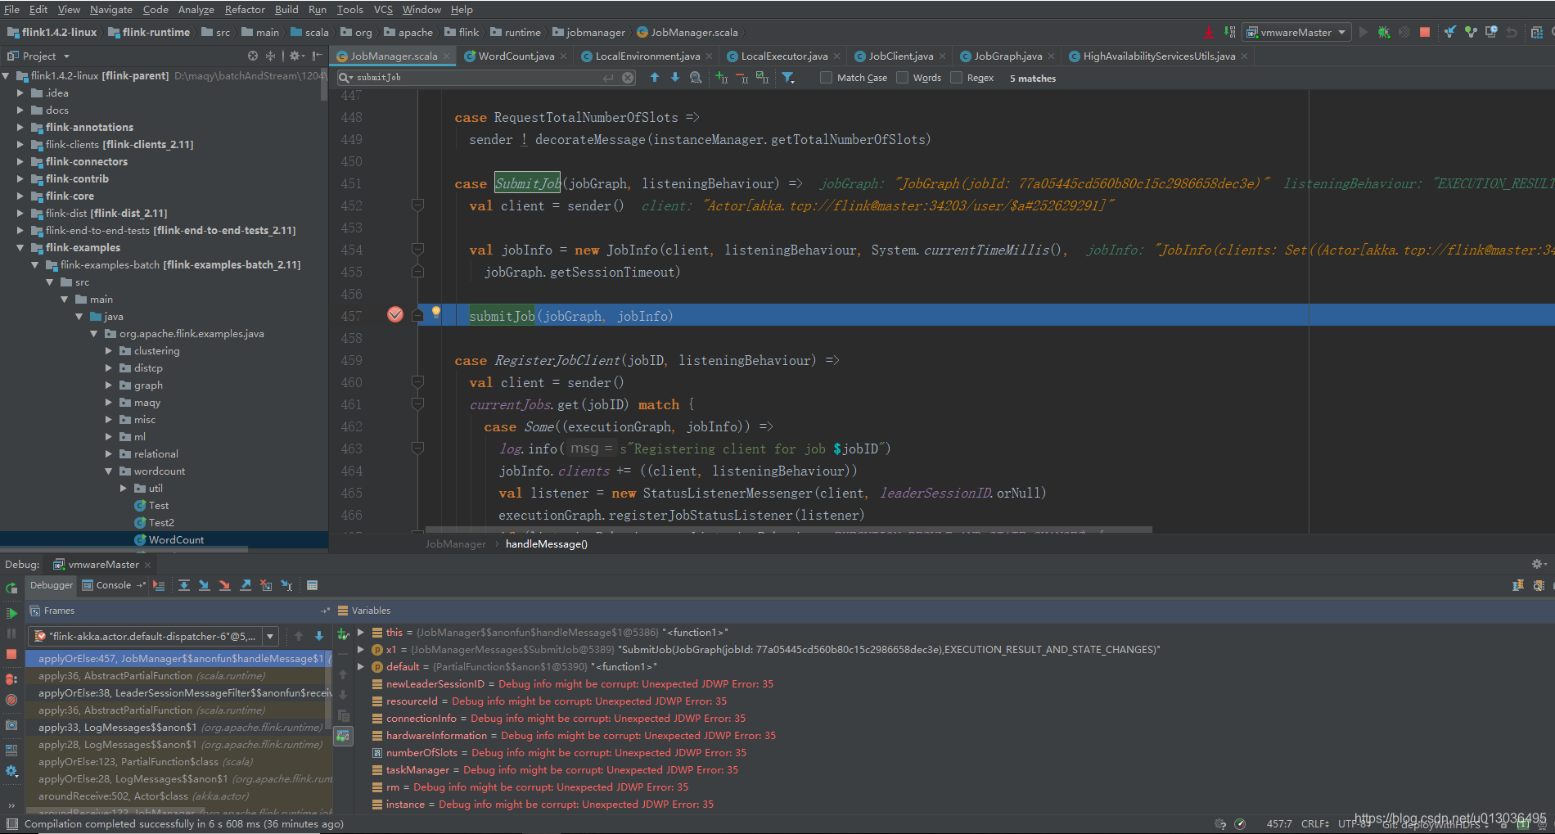Enable Match Case checkbox
The height and width of the screenshot is (834, 1555).
point(826,78)
